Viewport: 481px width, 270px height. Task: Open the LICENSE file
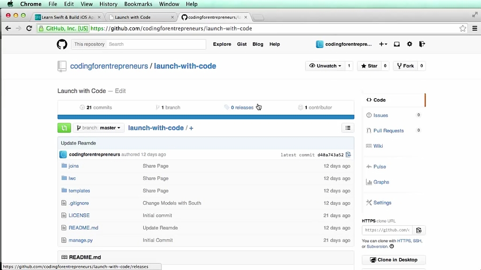pyautogui.click(x=79, y=216)
